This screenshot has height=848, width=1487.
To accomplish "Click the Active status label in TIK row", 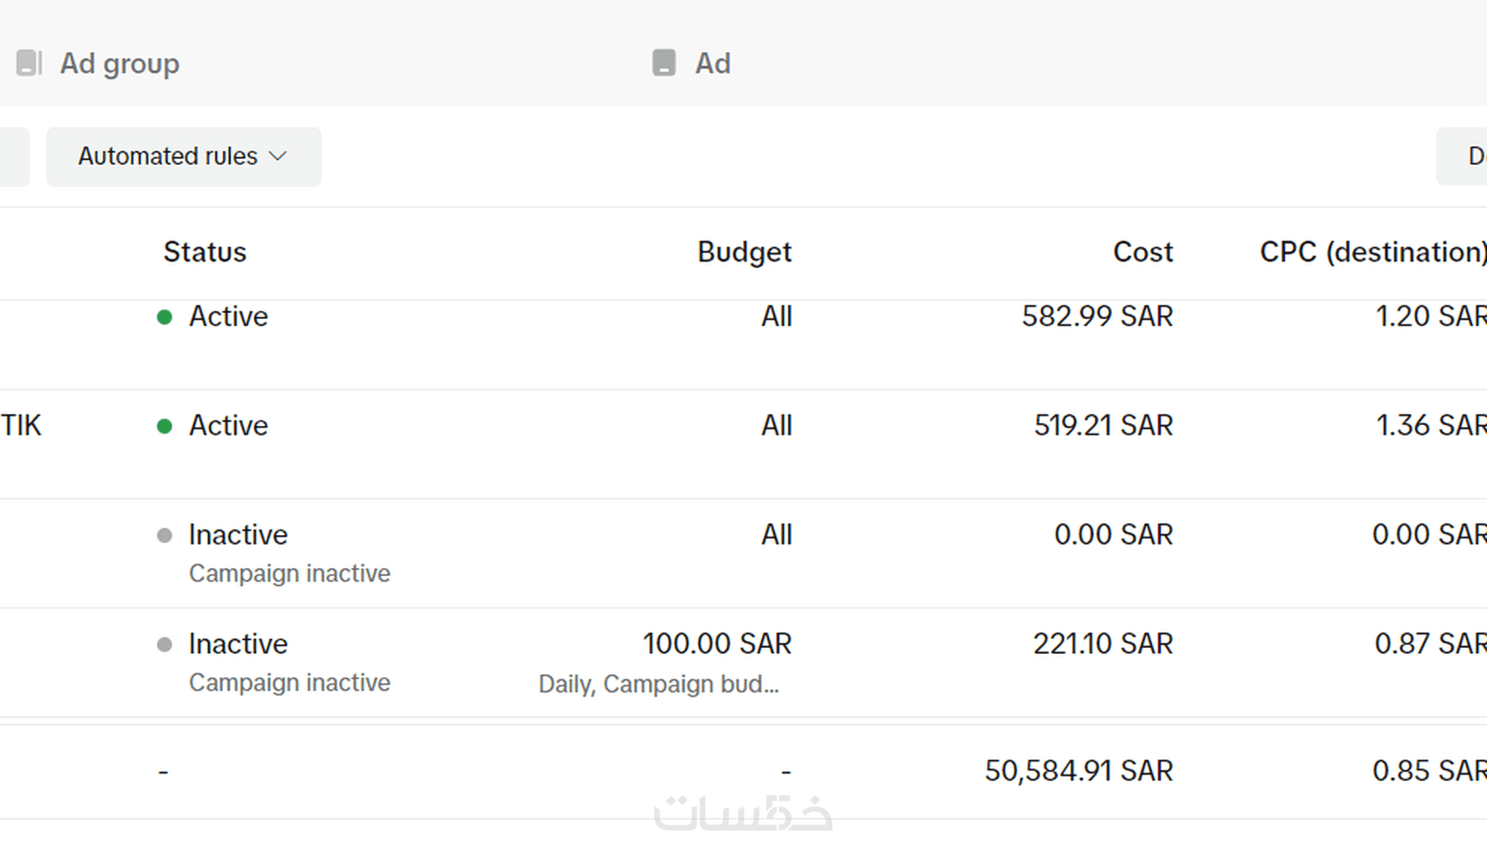I will [x=228, y=426].
